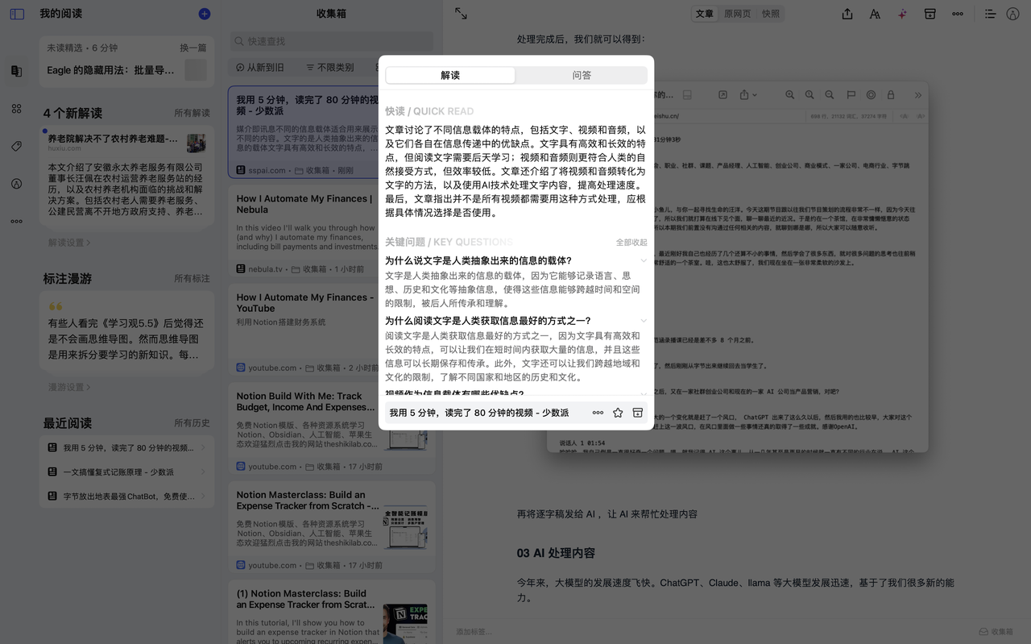Toggle the left sidebar panel icon
Viewport: 1031px width, 644px height.
(17, 14)
